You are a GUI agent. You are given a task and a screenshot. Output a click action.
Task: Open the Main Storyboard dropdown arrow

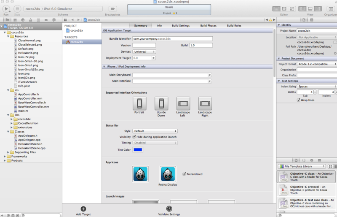point(209,75)
